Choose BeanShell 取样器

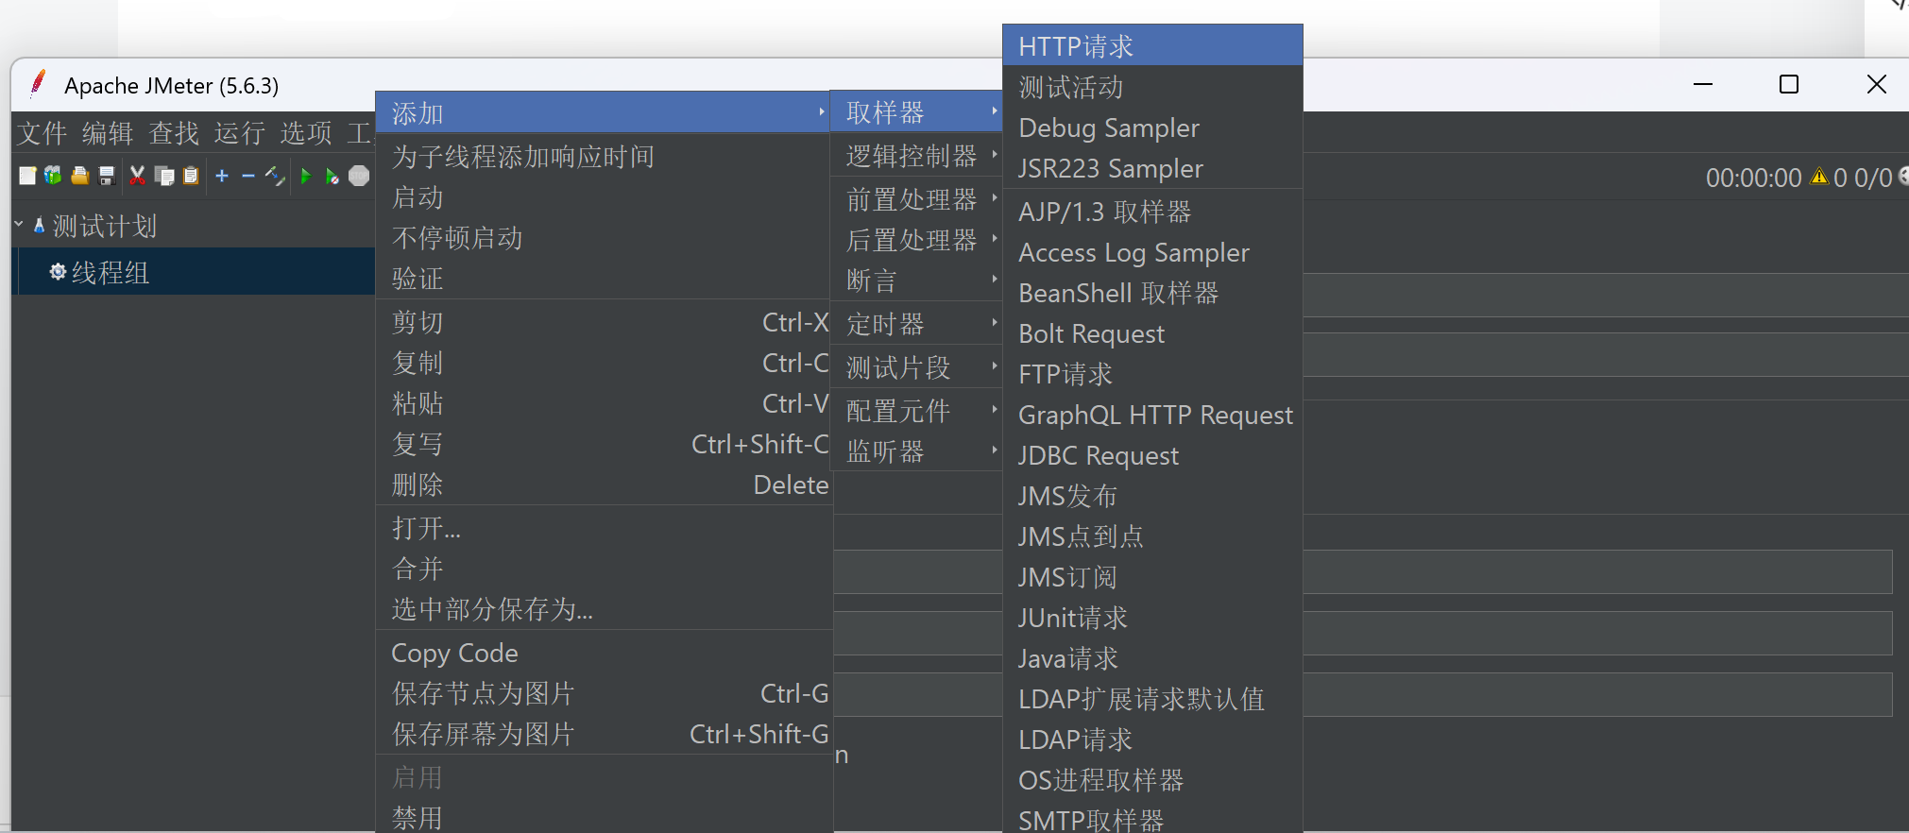(1152, 293)
